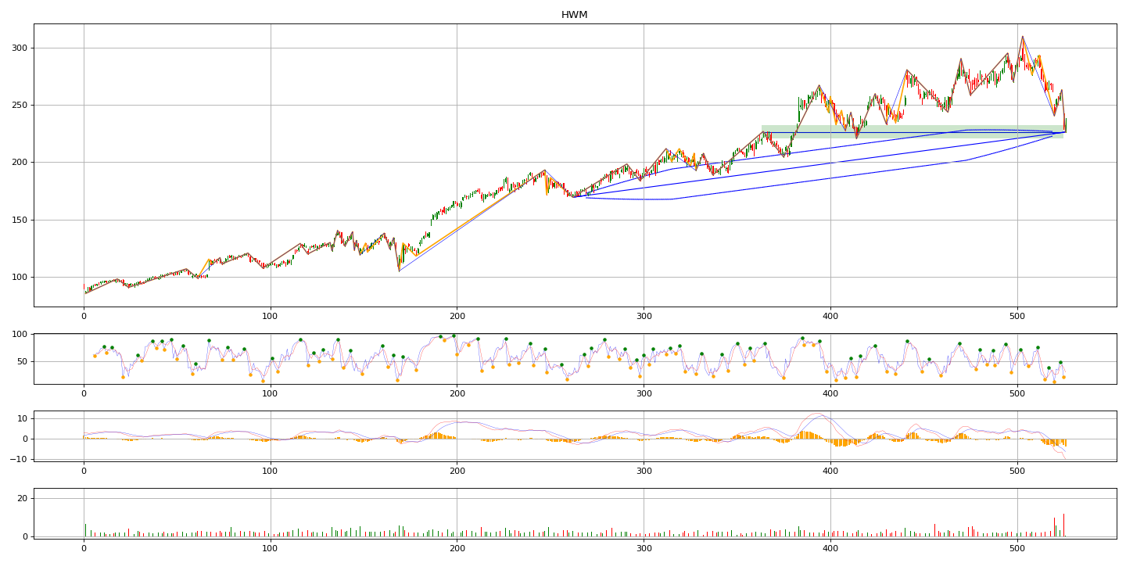The width and height of the screenshot is (1126, 563).
Task: Click the 200 x-axis label under oscillator panel
Action: pyautogui.click(x=457, y=395)
